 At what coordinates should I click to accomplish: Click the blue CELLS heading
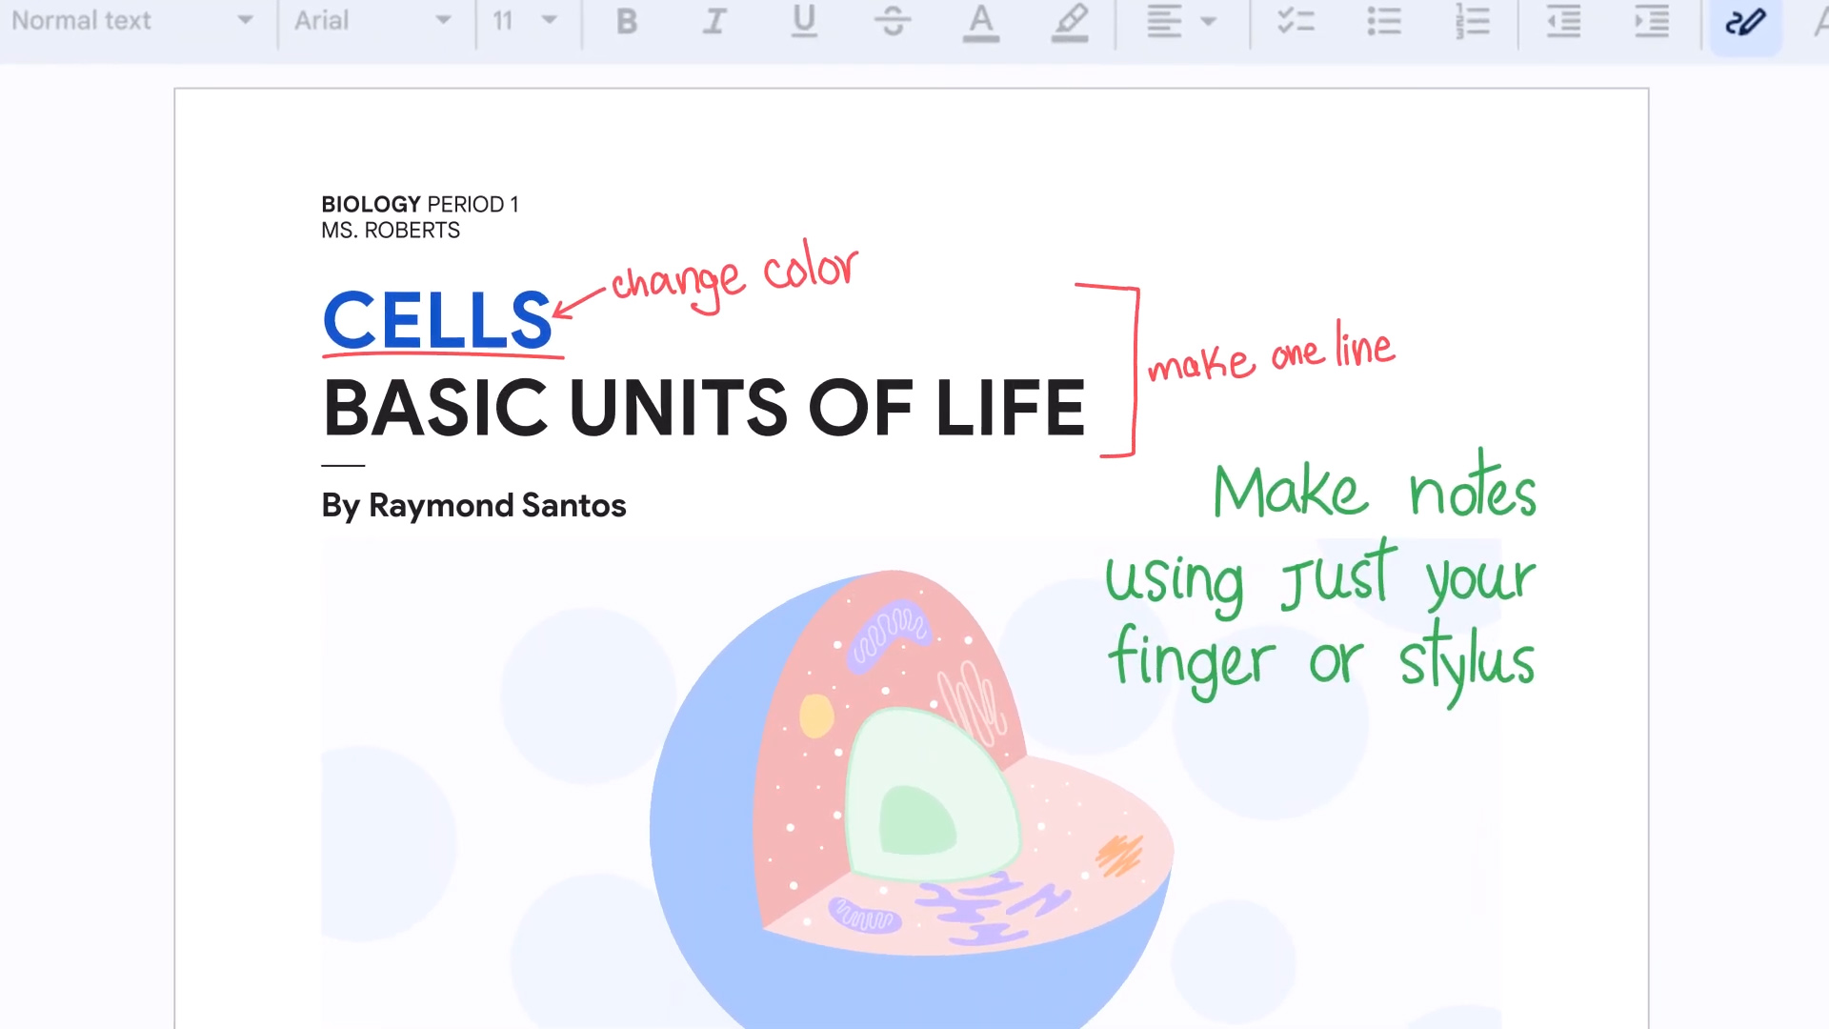pyautogui.click(x=437, y=321)
